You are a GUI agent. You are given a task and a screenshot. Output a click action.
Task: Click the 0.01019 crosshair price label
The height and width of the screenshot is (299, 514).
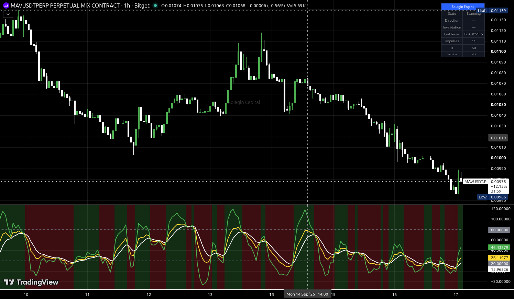(x=498, y=138)
